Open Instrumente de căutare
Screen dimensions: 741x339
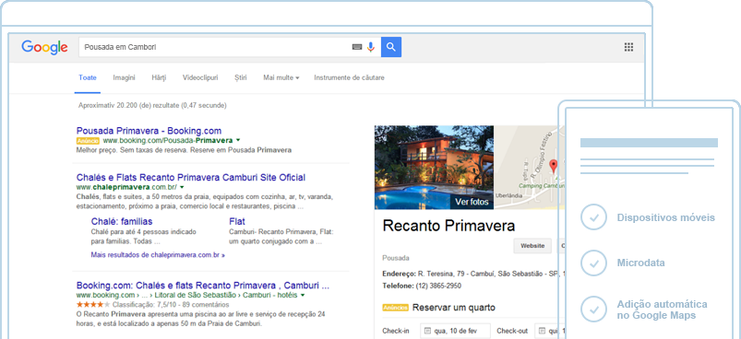point(349,77)
